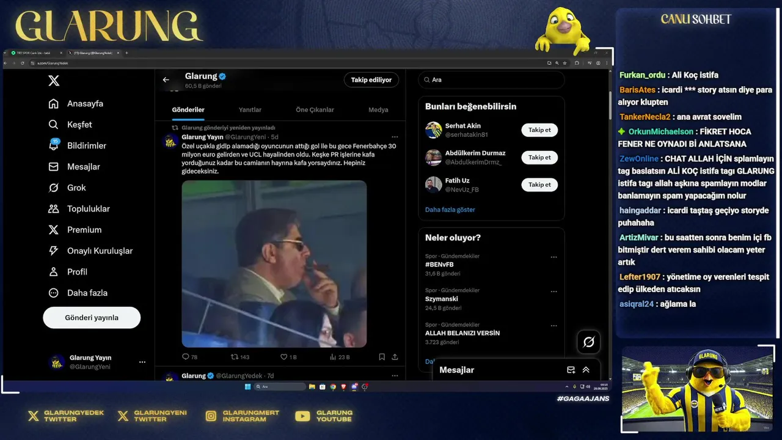This screenshot has width=782, height=440.
Task: Open options for #BENvFB trend
Action: click(554, 257)
